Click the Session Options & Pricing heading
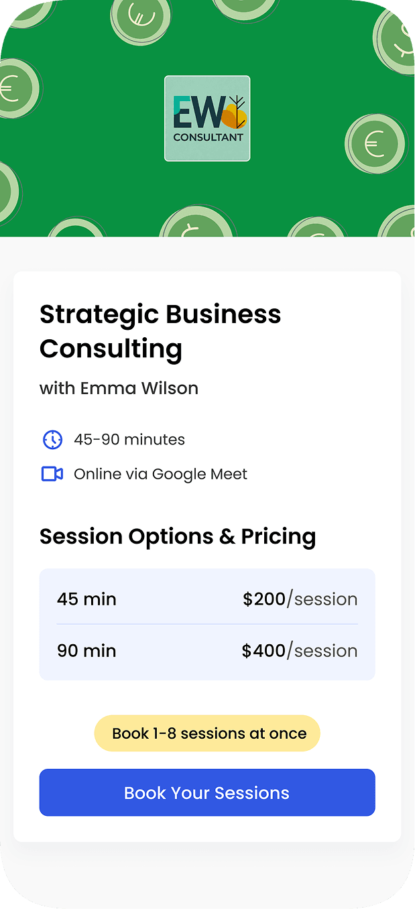The width and height of the screenshot is (415, 909). 178,536
